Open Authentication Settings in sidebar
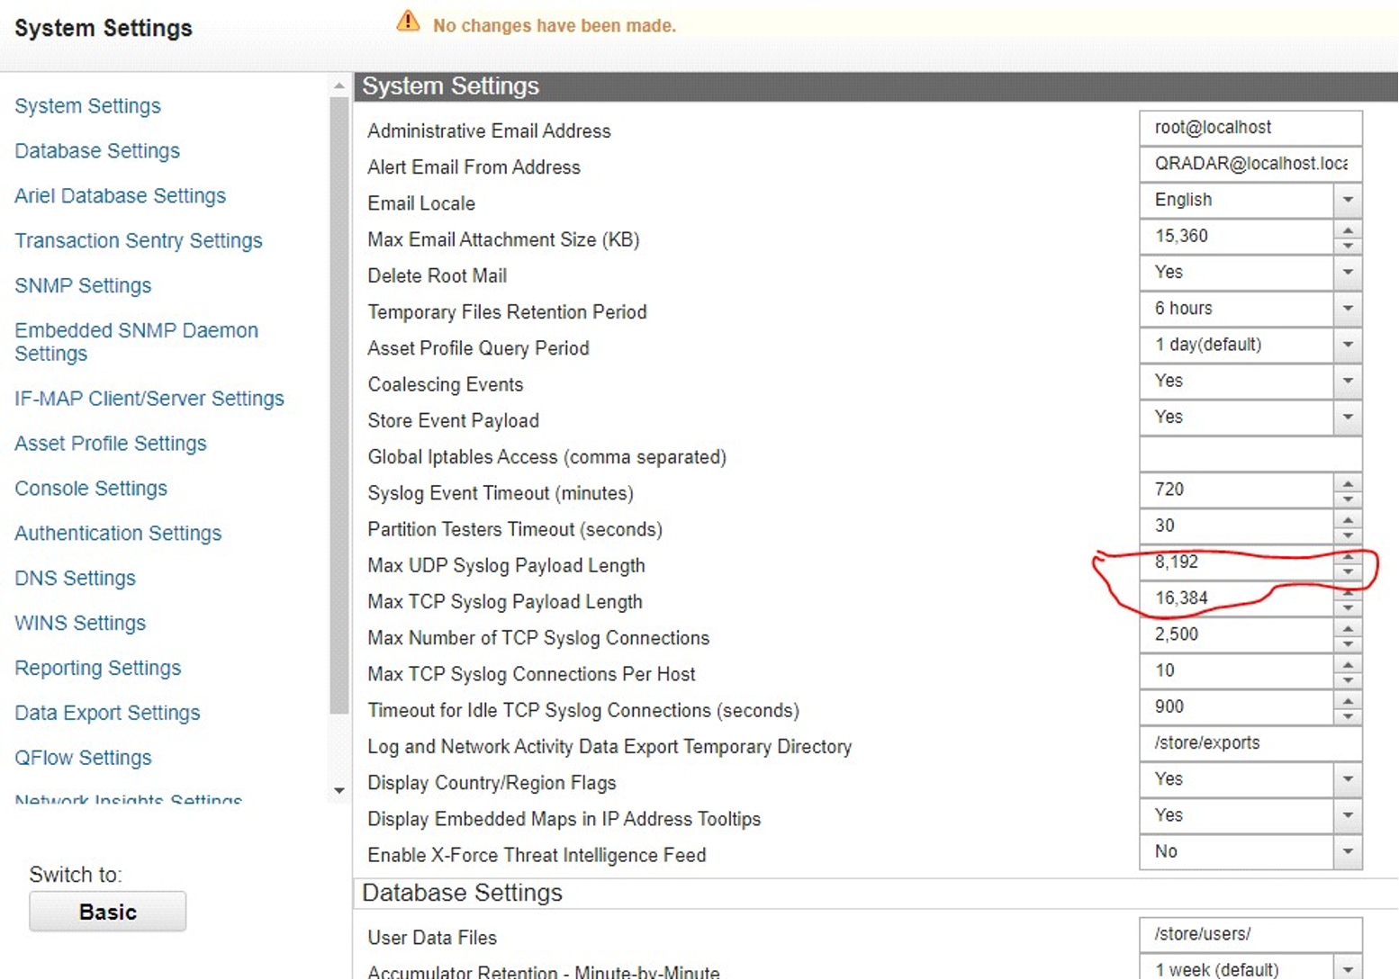The width and height of the screenshot is (1399, 980). tap(118, 534)
